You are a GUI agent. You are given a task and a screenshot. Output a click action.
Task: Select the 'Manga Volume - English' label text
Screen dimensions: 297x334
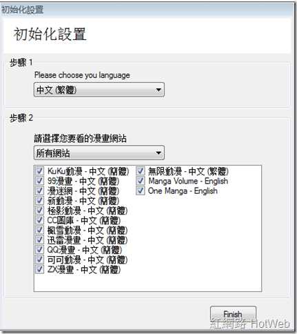coord(188,181)
